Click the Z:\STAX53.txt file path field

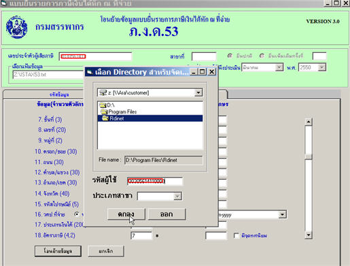[x=48, y=75]
